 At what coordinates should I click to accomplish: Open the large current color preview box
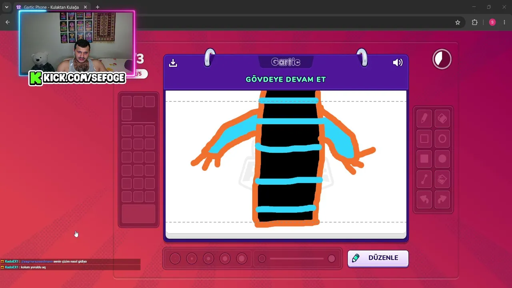click(x=138, y=214)
